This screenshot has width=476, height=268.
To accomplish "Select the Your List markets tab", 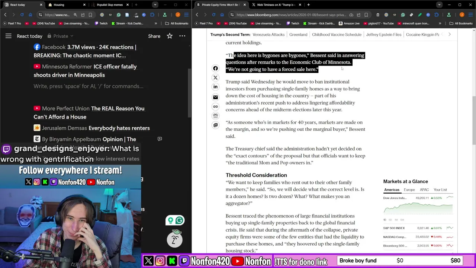I will point(440,190).
